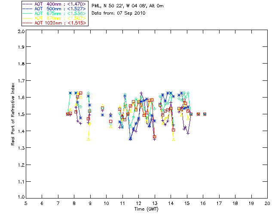The width and height of the screenshot is (275, 220).
Task: Click the last red square data point near 16 GMT
Action: 205,114
